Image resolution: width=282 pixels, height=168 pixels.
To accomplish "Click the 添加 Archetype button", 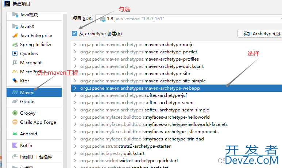I will coord(260,33).
